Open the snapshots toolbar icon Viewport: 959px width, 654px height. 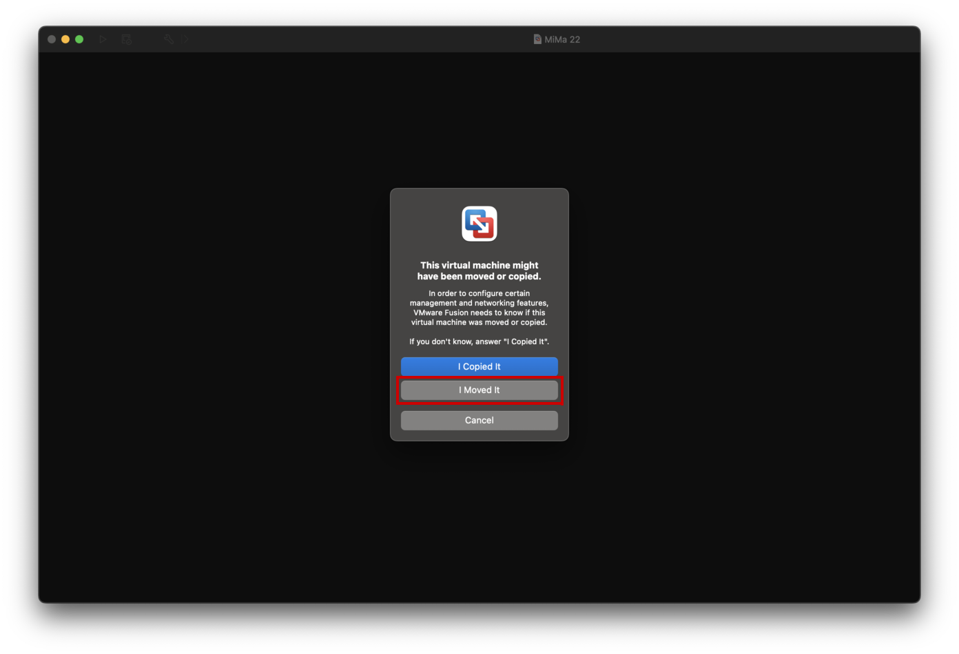point(127,39)
